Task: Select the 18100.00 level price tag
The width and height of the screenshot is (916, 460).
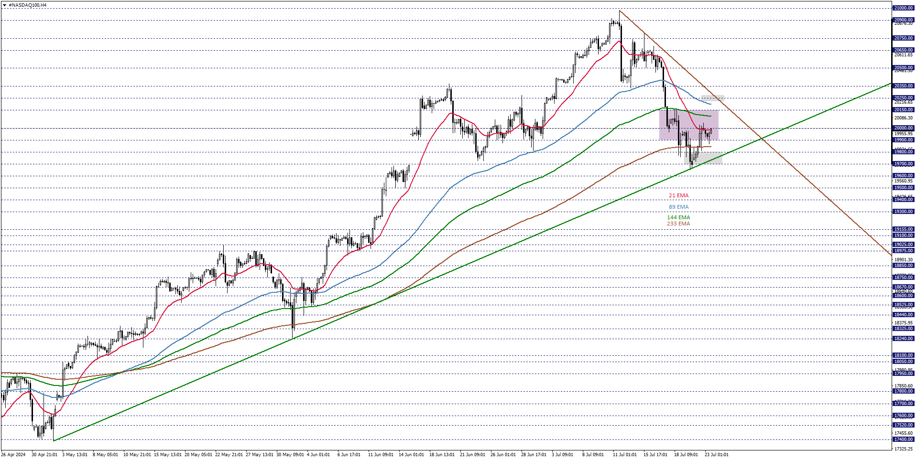Action: [x=903, y=355]
